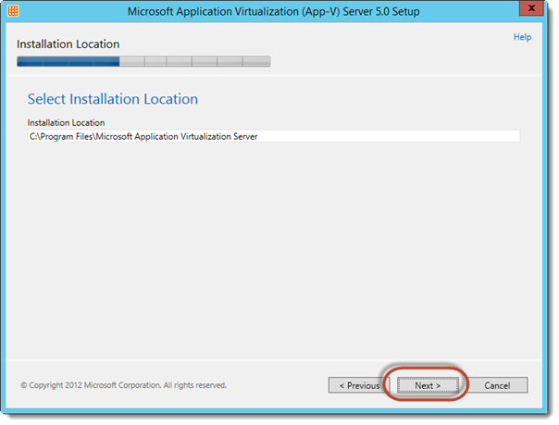
Task: Click Installation Location label above path field
Action: tap(66, 122)
